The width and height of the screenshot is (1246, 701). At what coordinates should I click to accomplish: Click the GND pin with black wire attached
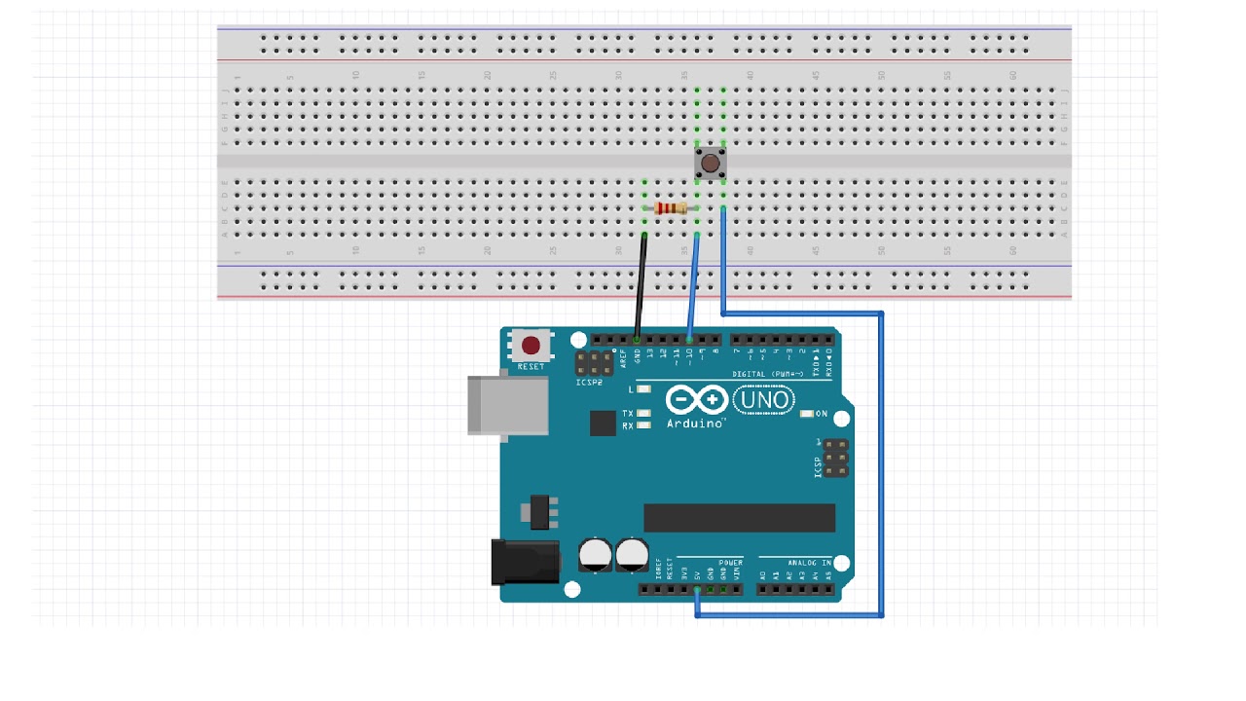pos(638,340)
